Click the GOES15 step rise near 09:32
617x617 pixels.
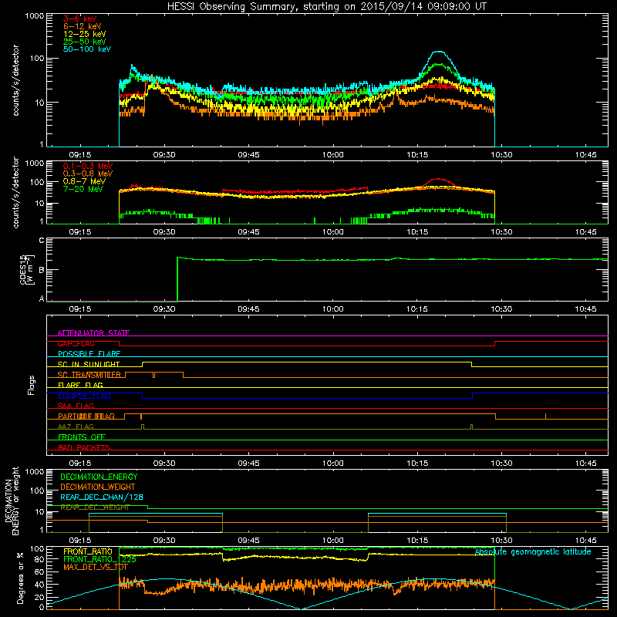pos(177,278)
